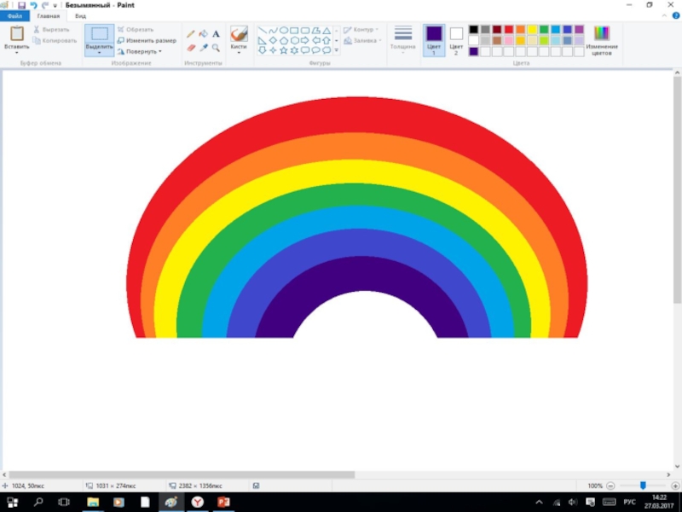The width and height of the screenshot is (682, 512).
Task: Click the Save icon in title bar
Action: (x=21, y=5)
